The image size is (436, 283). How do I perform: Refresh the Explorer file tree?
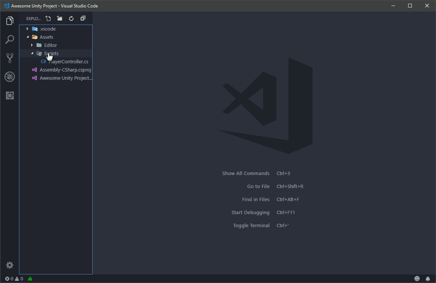tap(71, 18)
